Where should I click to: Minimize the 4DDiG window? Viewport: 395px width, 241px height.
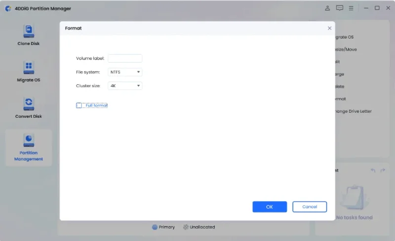366,8
